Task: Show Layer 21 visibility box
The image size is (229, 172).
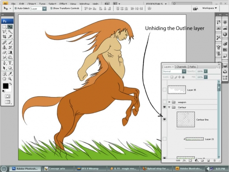Action: [164, 139]
